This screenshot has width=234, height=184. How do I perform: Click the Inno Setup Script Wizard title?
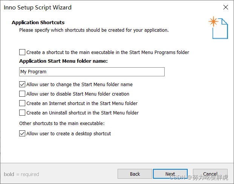pyautogui.click(x=38, y=8)
